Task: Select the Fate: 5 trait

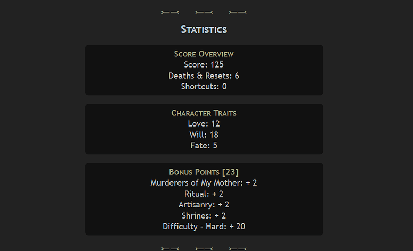Action: (204, 146)
